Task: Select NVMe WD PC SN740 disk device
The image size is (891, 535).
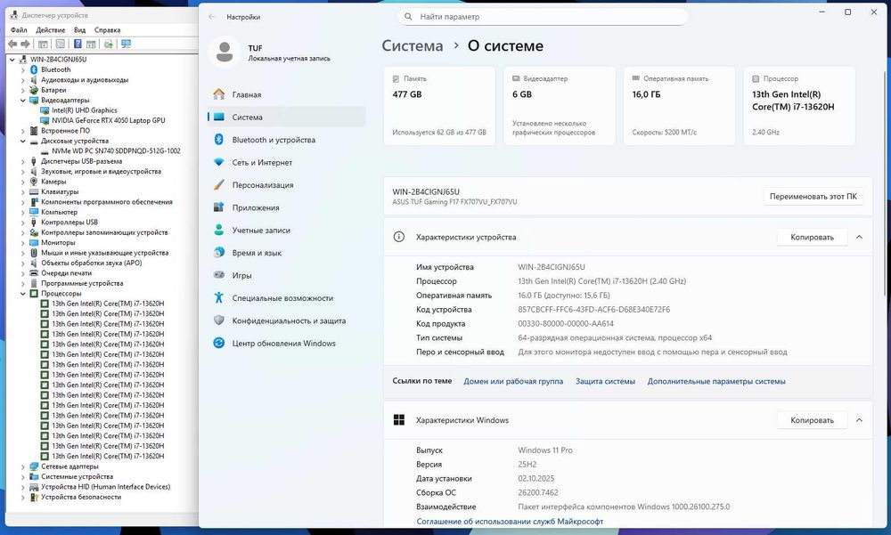Action: pos(116,151)
